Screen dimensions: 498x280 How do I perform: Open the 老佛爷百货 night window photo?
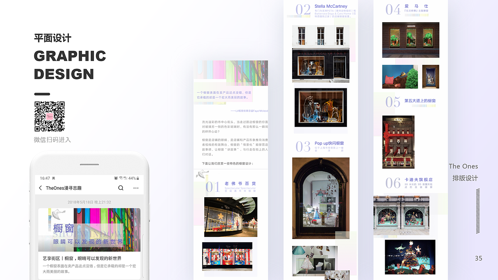click(231, 217)
